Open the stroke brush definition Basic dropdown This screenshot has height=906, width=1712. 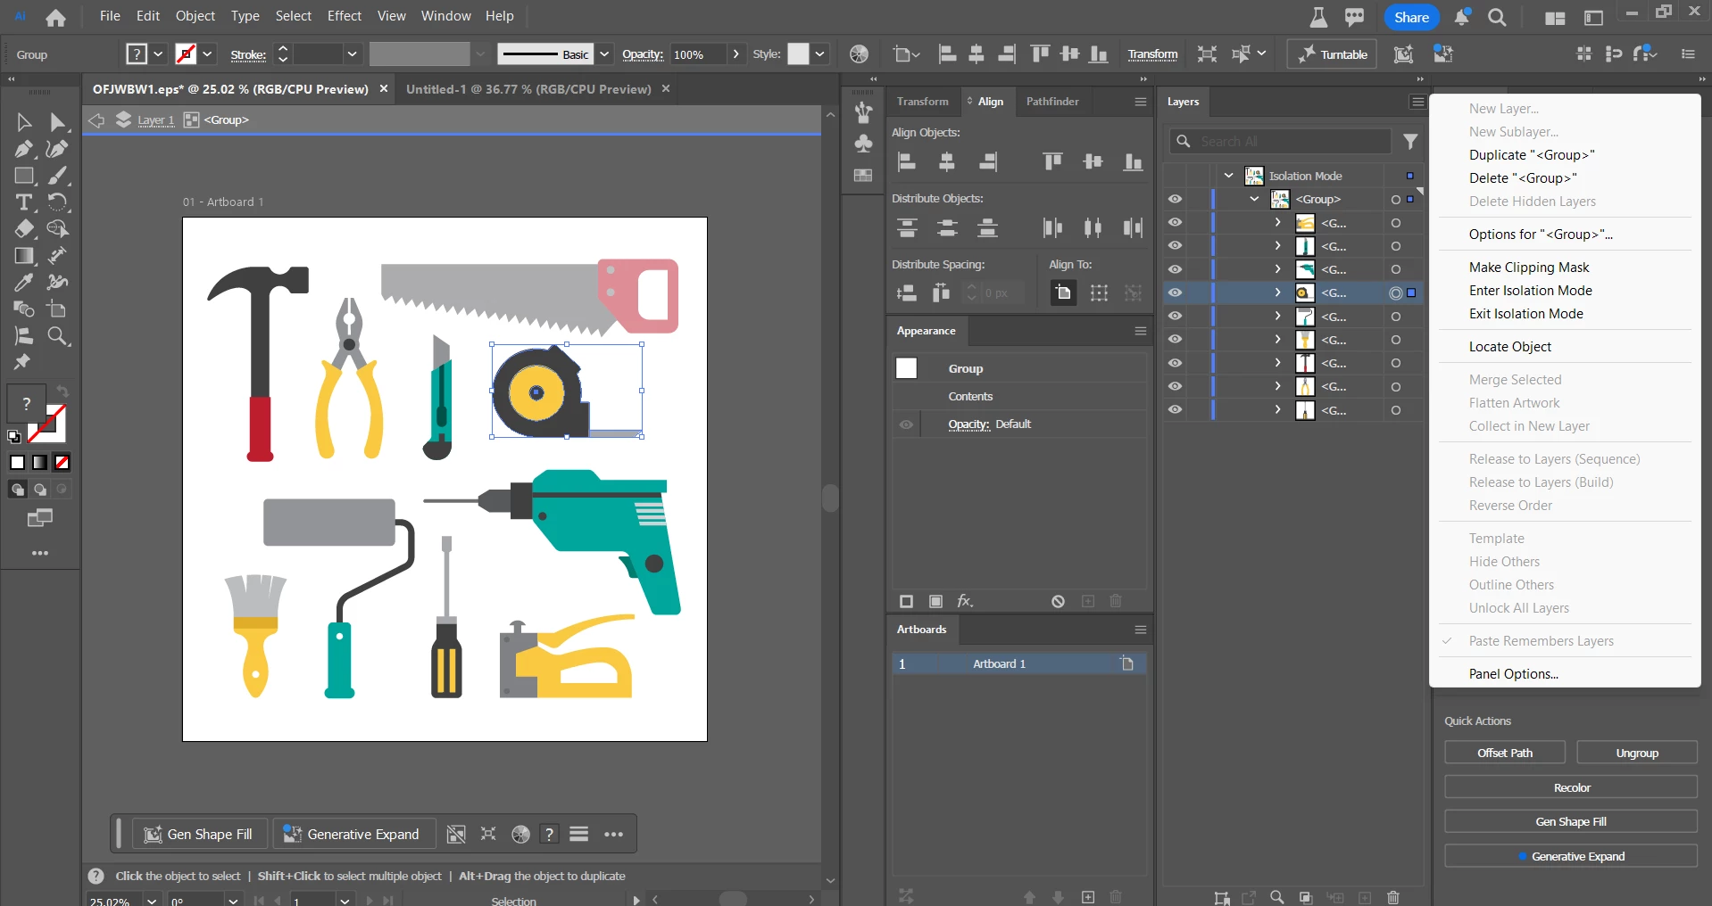[x=604, y=54]
